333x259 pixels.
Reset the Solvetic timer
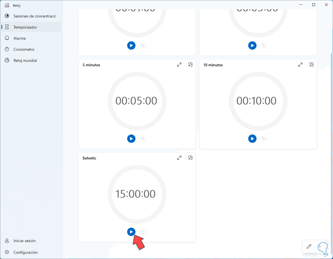pyautogui.click(x=143, y=232)
